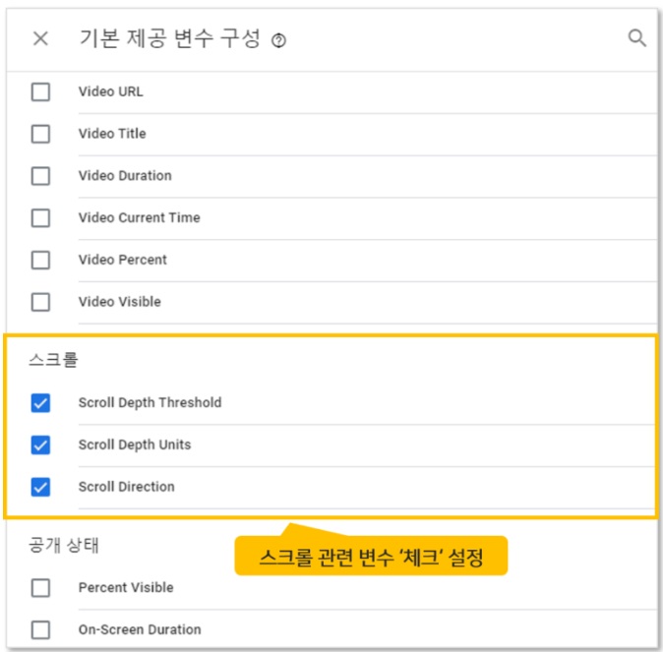Click the Percent Visible label
The image size is (663, 652).
point(126,587)
